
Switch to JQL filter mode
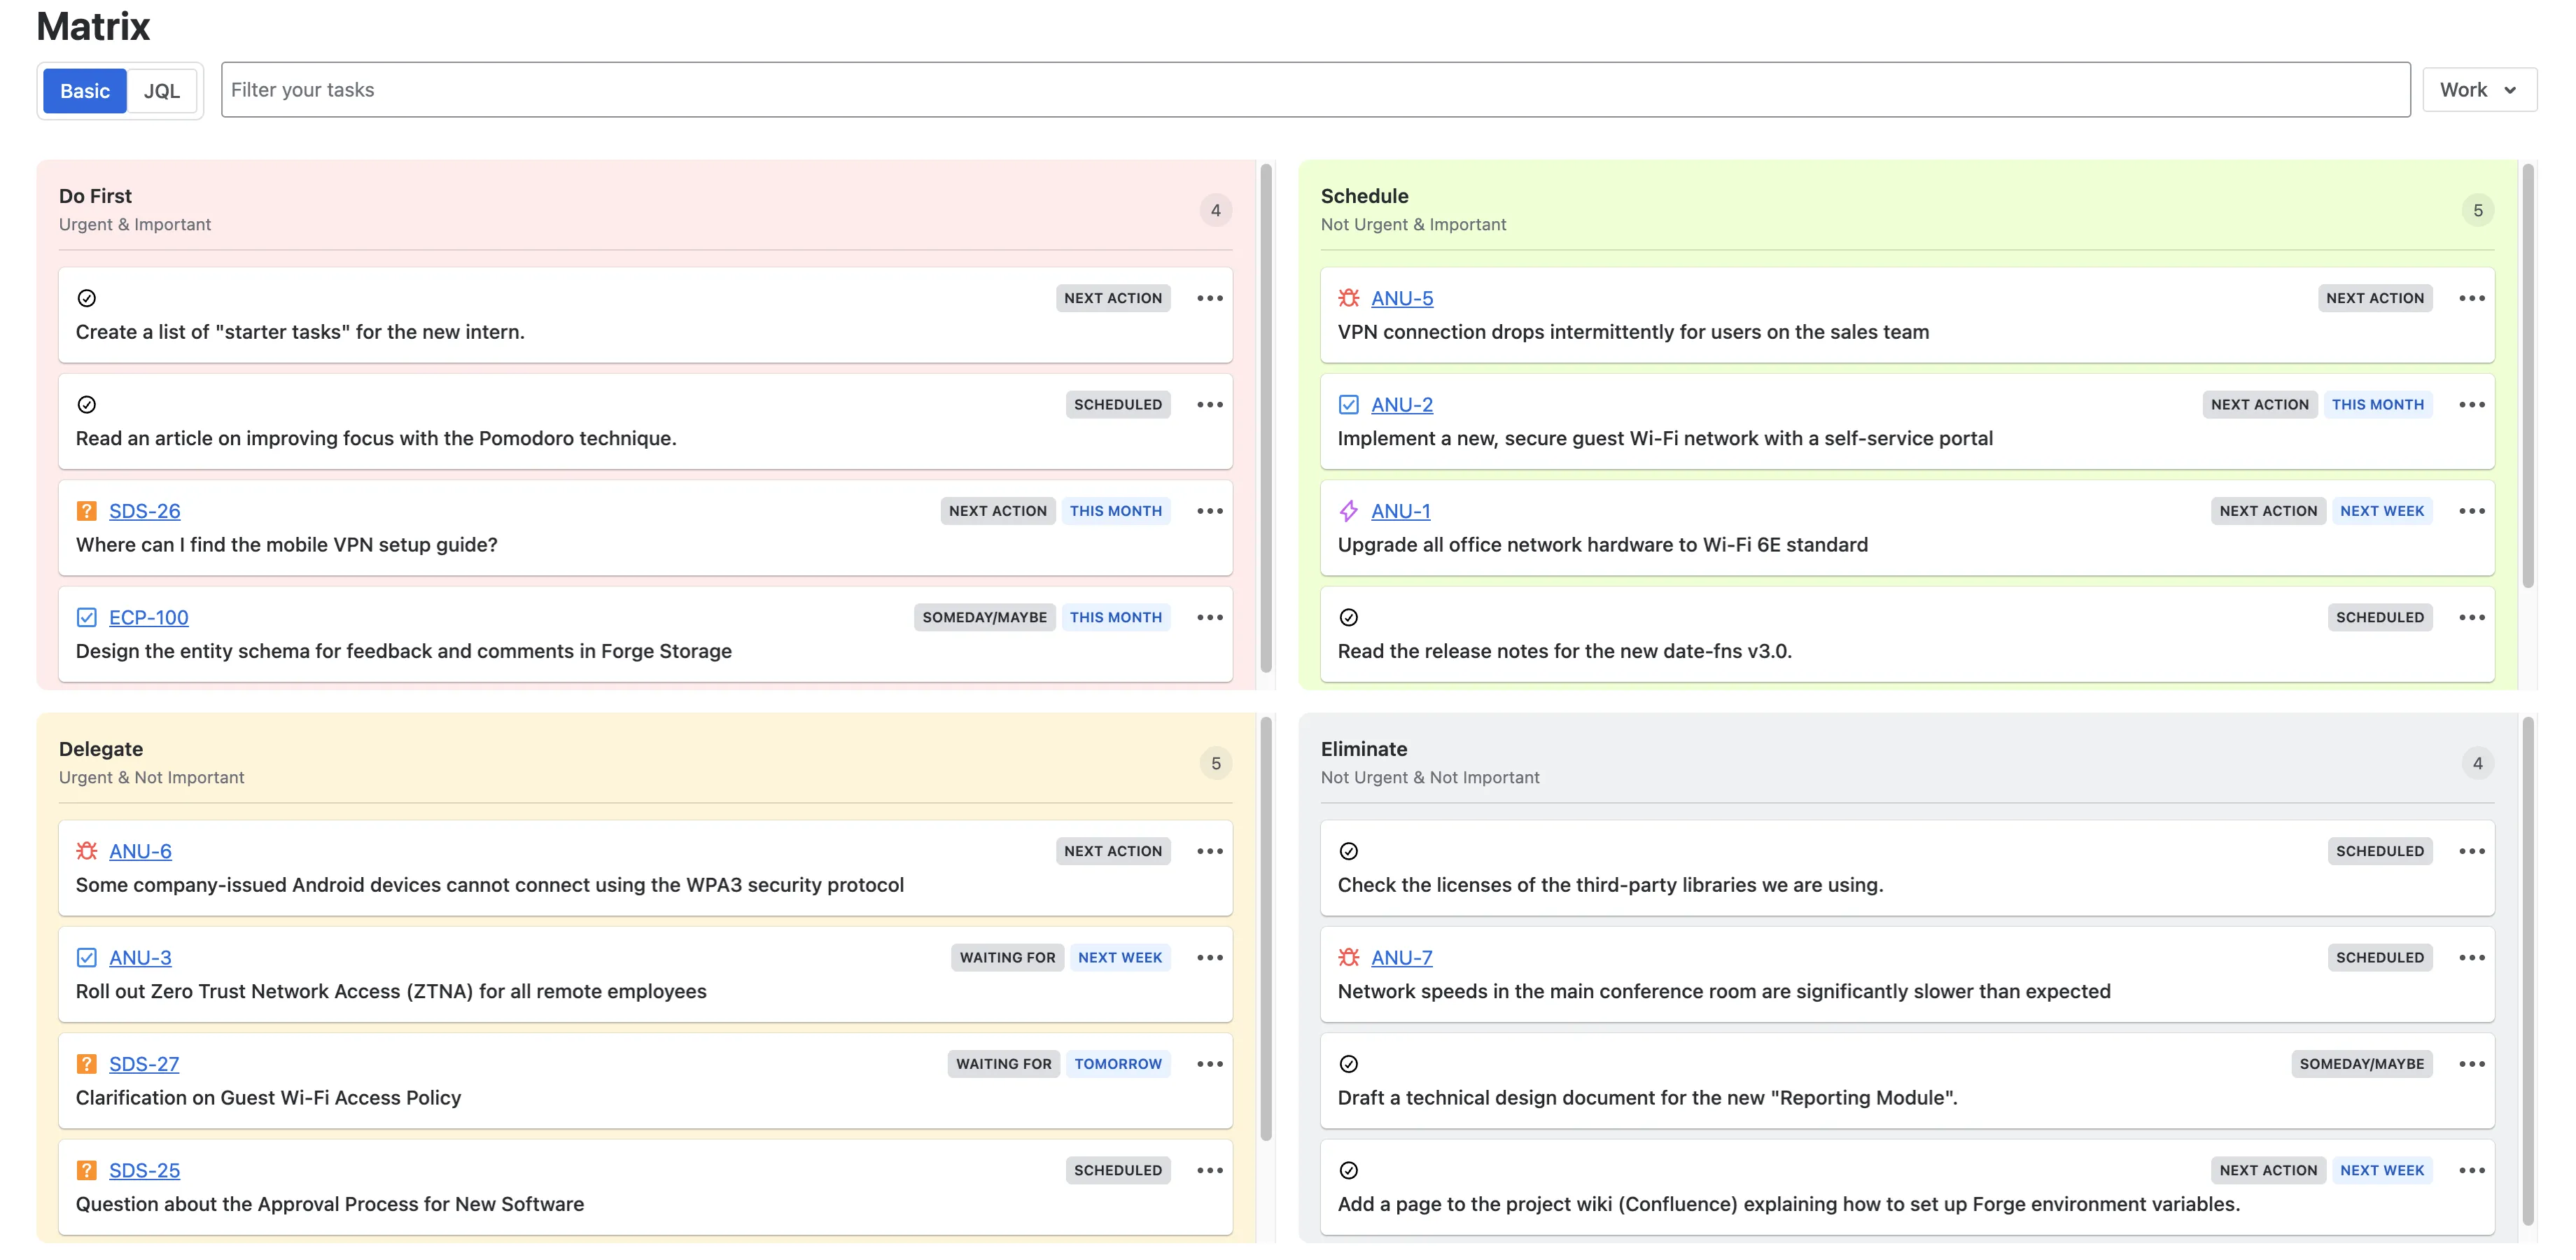click(162, 91)
